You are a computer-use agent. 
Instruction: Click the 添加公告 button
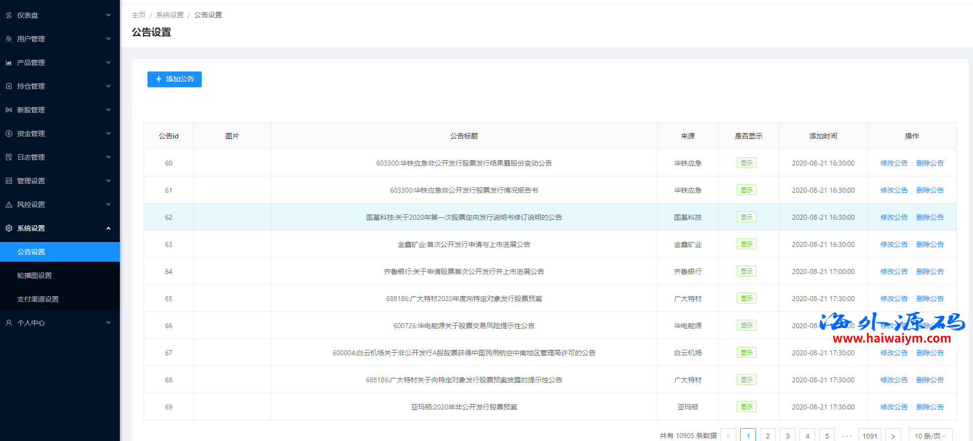click(175, 79)
